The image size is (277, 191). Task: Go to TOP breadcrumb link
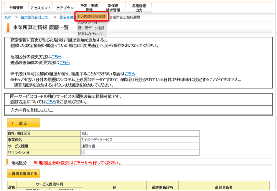(x=8, y=17)
